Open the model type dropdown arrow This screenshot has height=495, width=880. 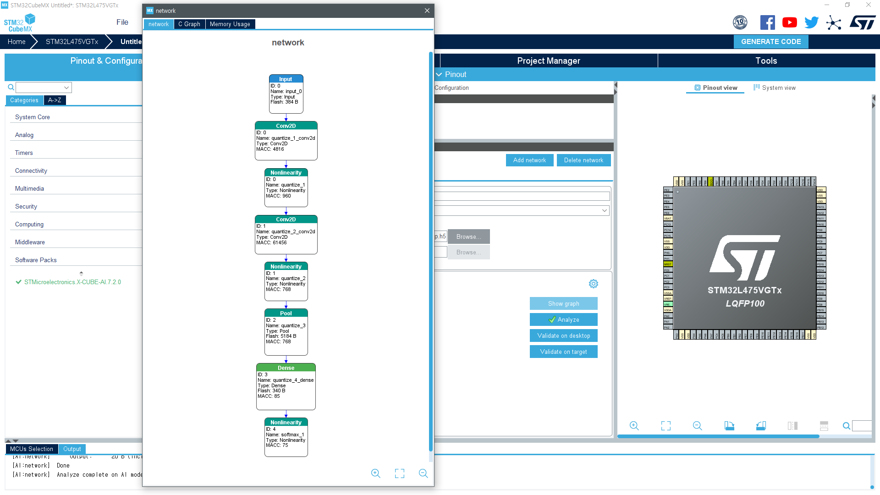tap(604, 210)
